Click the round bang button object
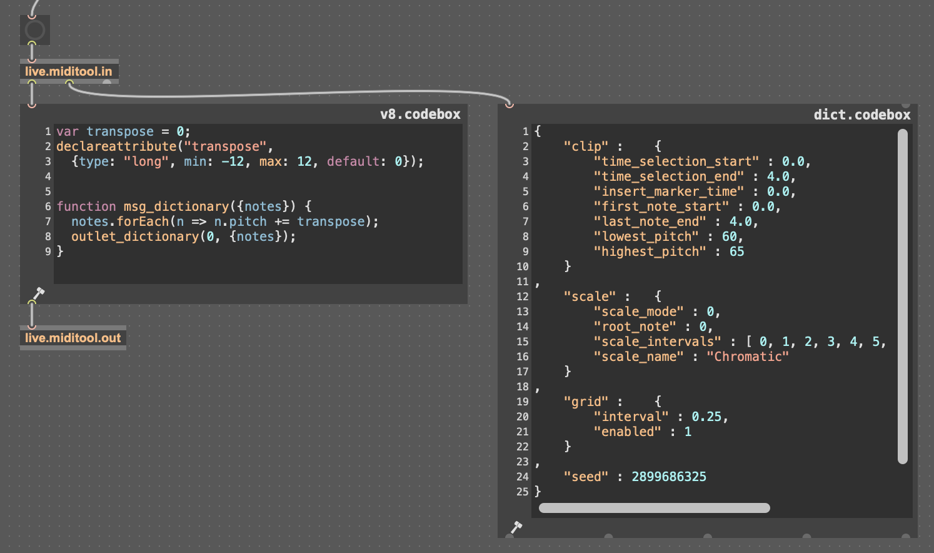Image resolution: width=934 pixels, height=553 pixels. tap(34, 29)
